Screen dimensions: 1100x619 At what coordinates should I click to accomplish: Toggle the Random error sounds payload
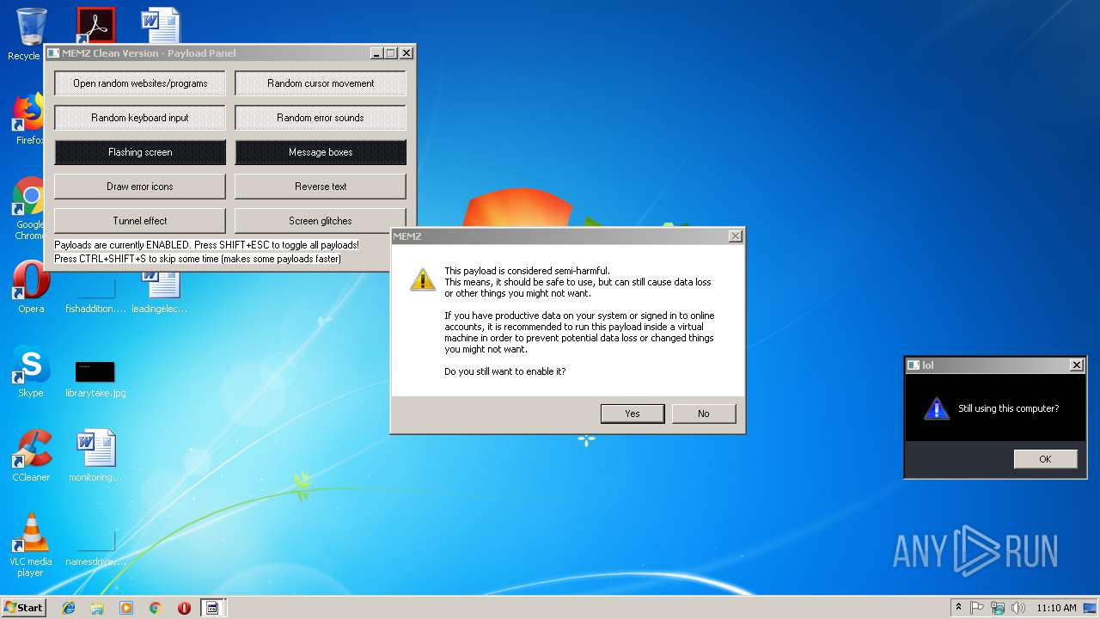(x=321, y=118)
